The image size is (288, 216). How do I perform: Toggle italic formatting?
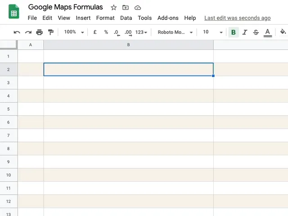[x=245, y=32]
